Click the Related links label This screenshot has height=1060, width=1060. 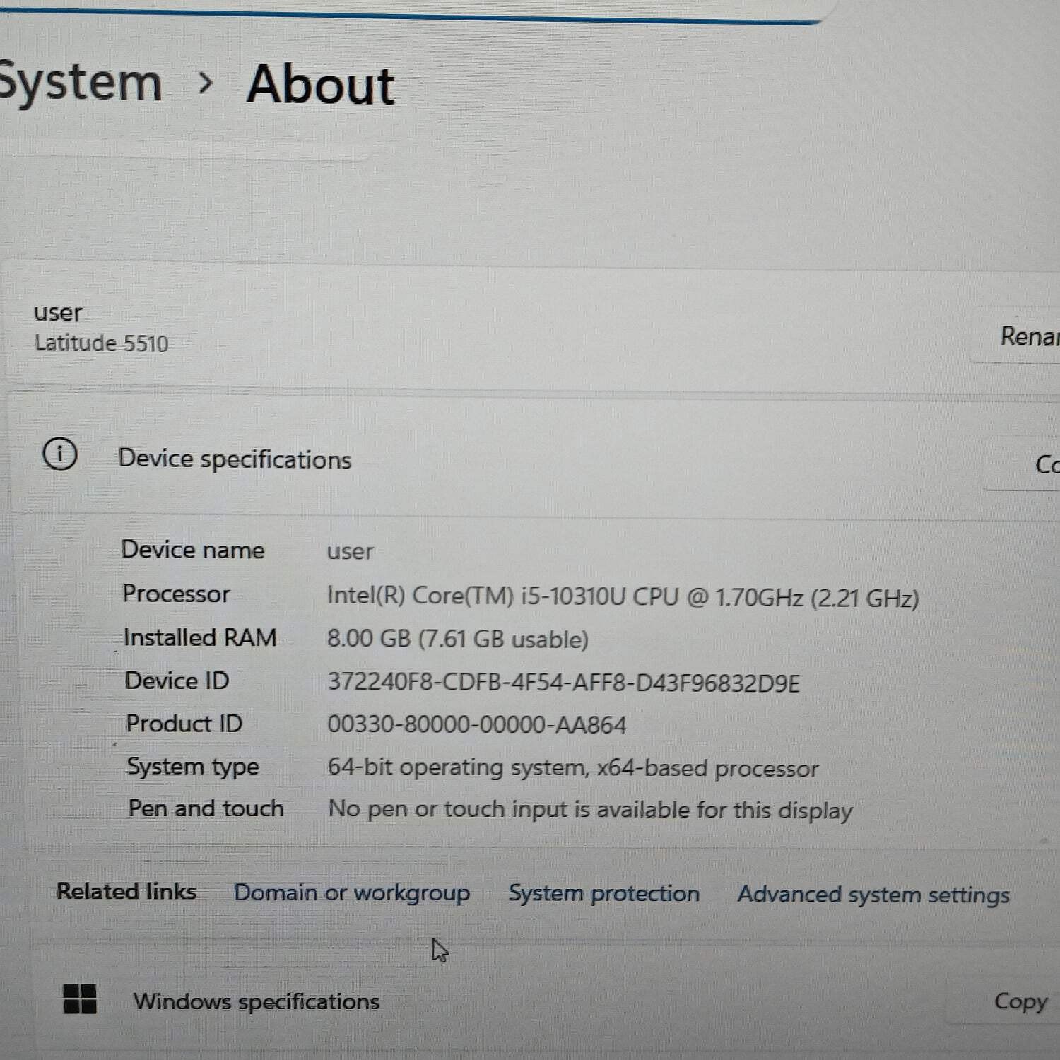click(126, 891)
